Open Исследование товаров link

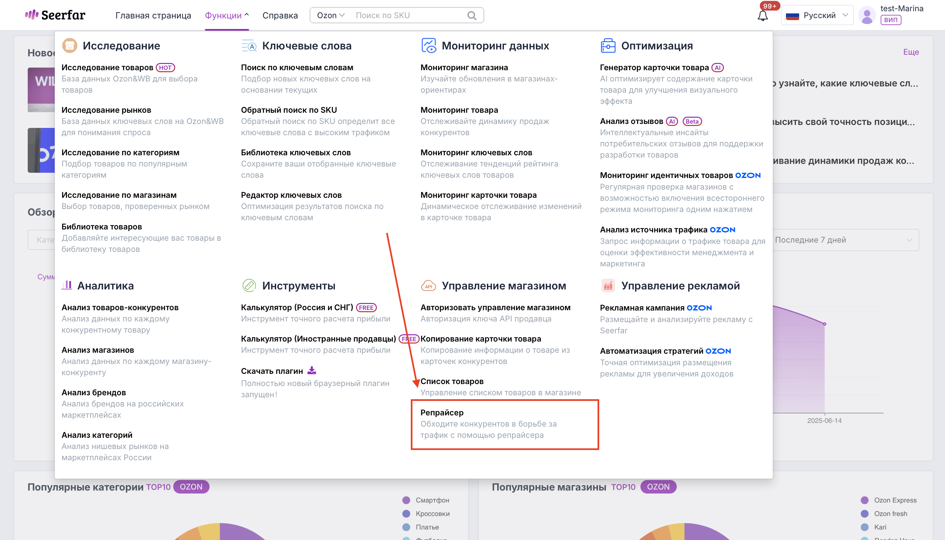point(107,68)
